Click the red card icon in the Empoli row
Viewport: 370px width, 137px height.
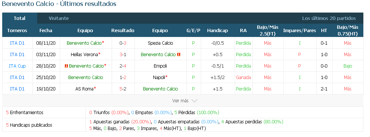pos(66,66)
